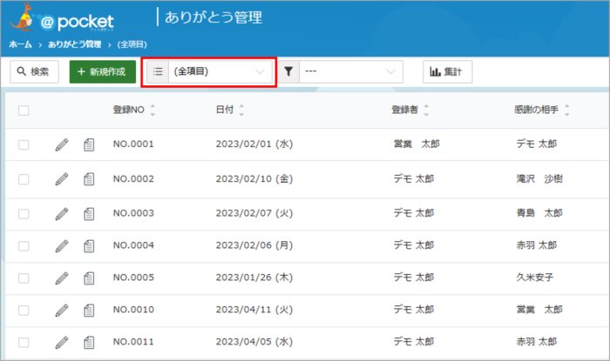Open the (全項目) view dropdown
The image size is (610, 361).
point(220,72)
